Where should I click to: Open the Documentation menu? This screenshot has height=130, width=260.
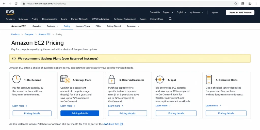point(50,19)
